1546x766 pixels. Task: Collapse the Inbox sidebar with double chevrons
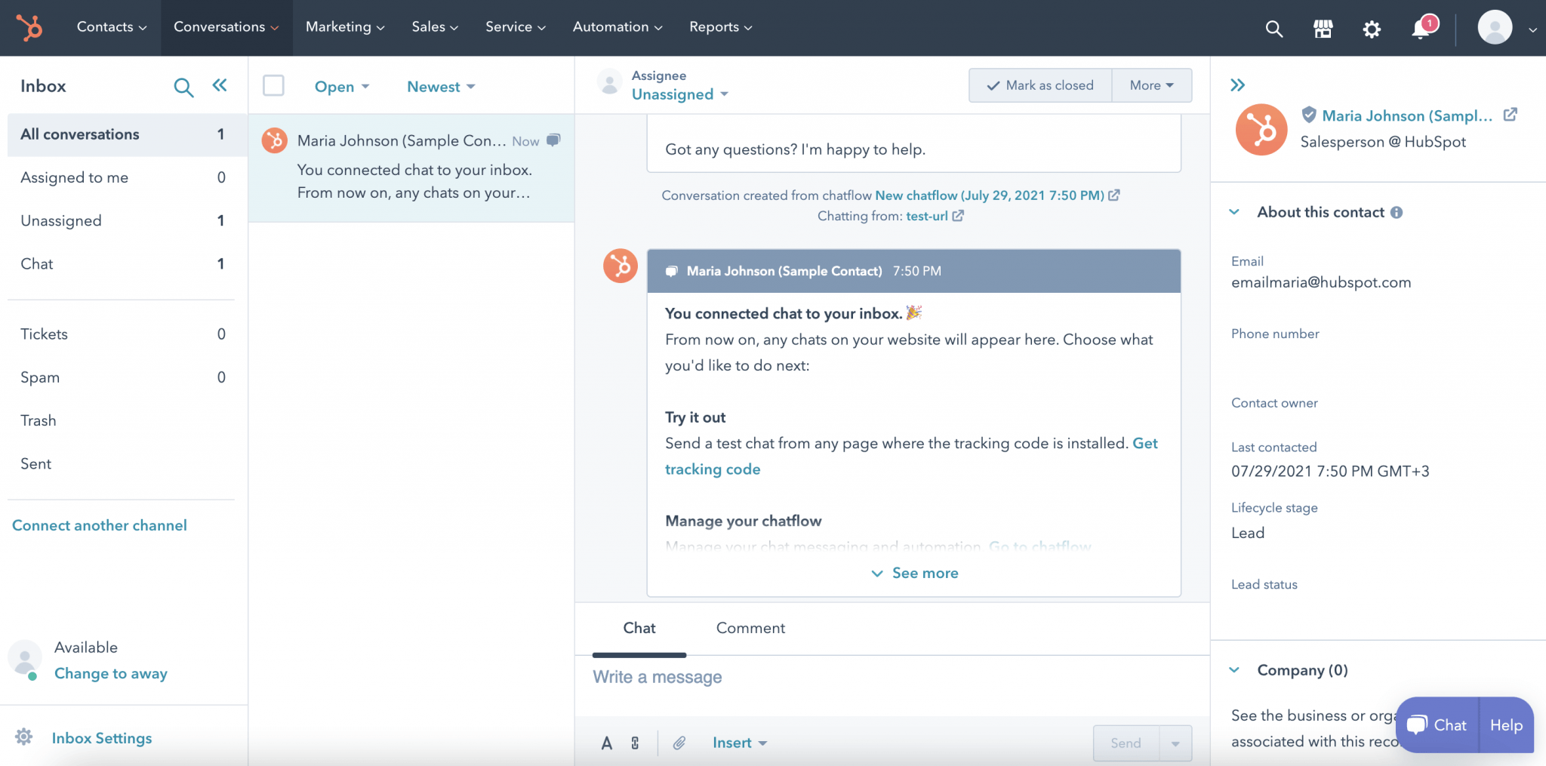[220, 85]
